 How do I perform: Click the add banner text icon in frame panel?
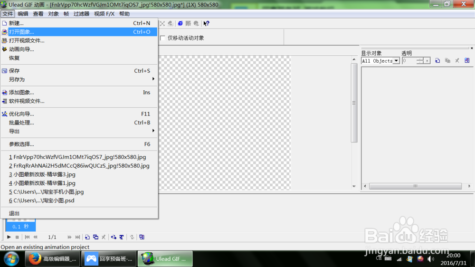[122, 237]
